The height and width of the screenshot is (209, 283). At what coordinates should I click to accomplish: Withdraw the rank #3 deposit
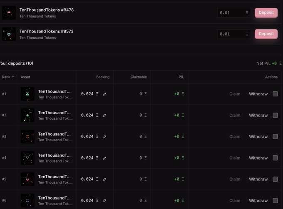[258, 137]
